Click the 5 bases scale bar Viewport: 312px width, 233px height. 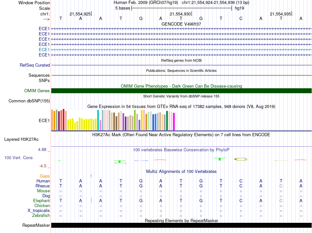pyautogui.click(x=181, y=8)
